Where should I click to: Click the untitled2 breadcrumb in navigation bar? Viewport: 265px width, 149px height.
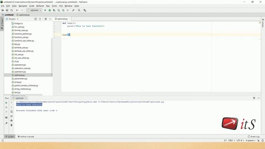[8, 15]
